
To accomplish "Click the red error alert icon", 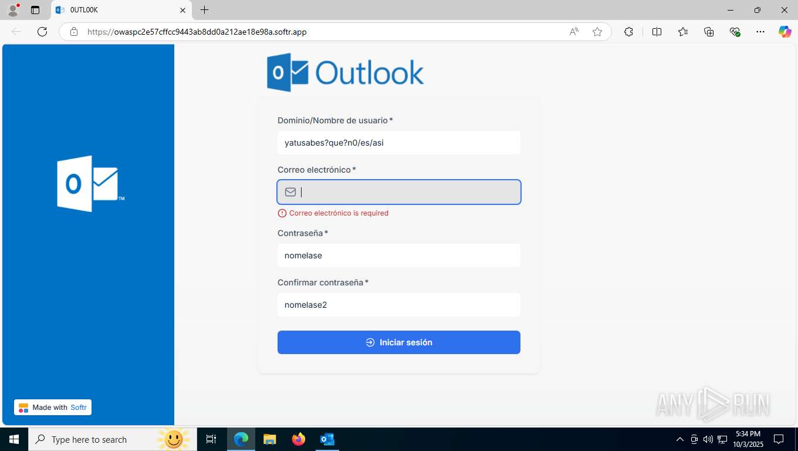I will [282, 213].
